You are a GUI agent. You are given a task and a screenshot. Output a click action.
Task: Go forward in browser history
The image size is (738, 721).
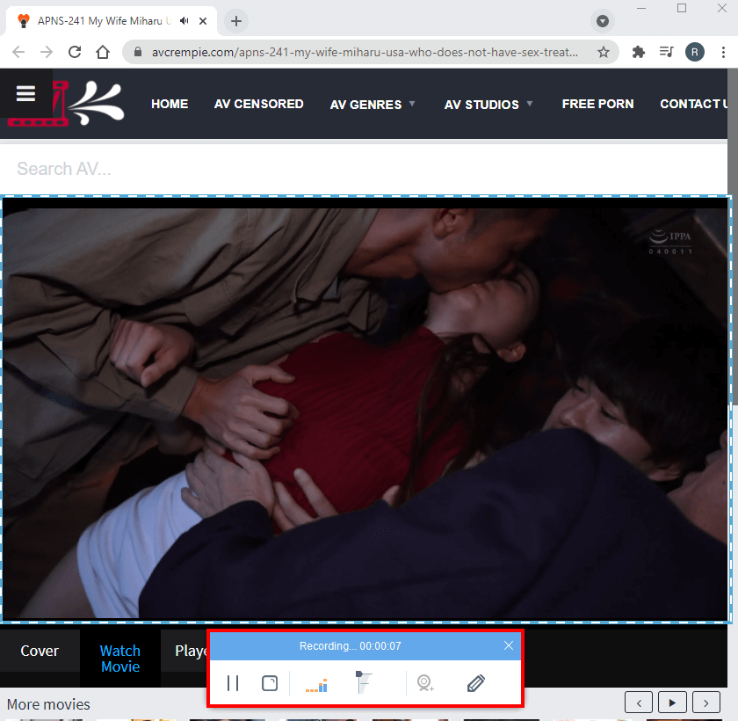[x=47, y=52]
